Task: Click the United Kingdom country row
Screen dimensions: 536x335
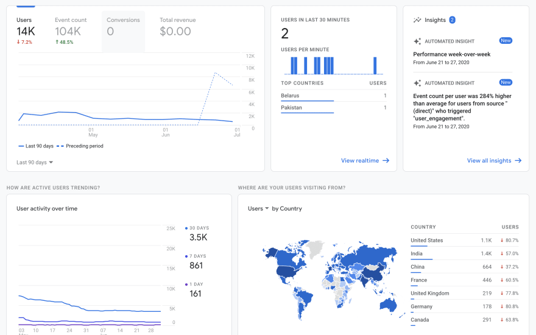Action: [x=465, y=294]
